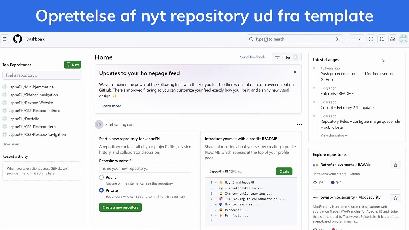Star the owasp-modsecurity / ModSecurity repository

pyautogui.click(x=396, y=198)
